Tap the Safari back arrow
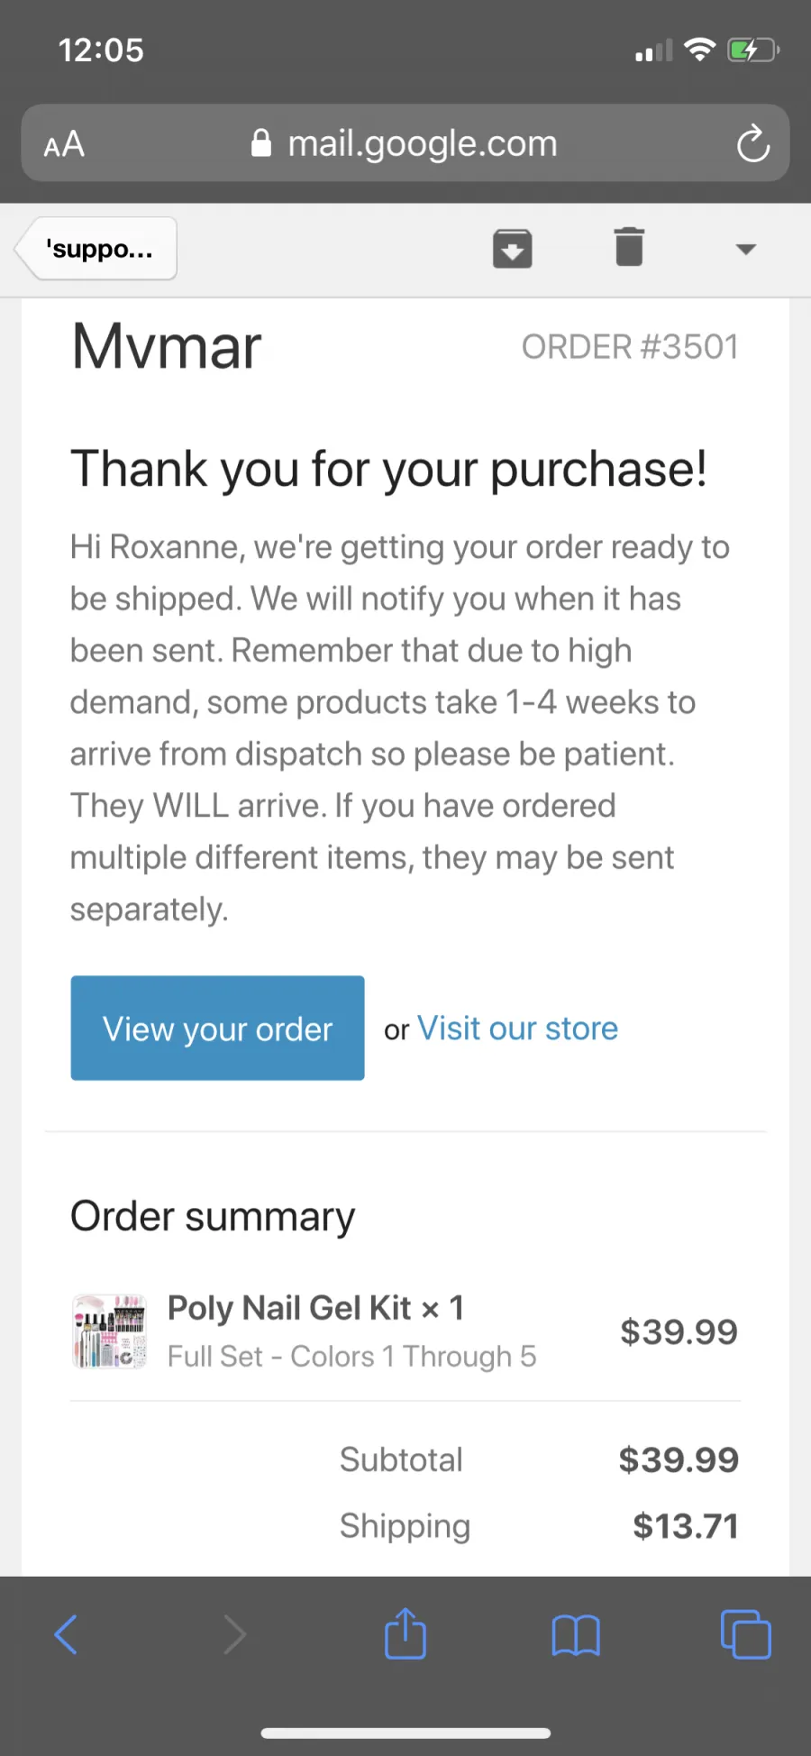Image resolution: width=811 pixels, height=1756 pixels. click(66, 1634)
